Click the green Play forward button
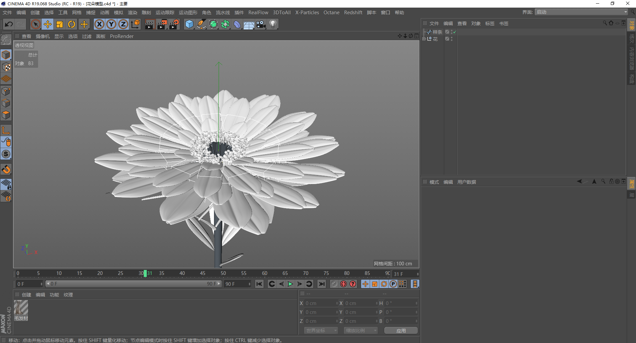 click(x=290, y=284)
